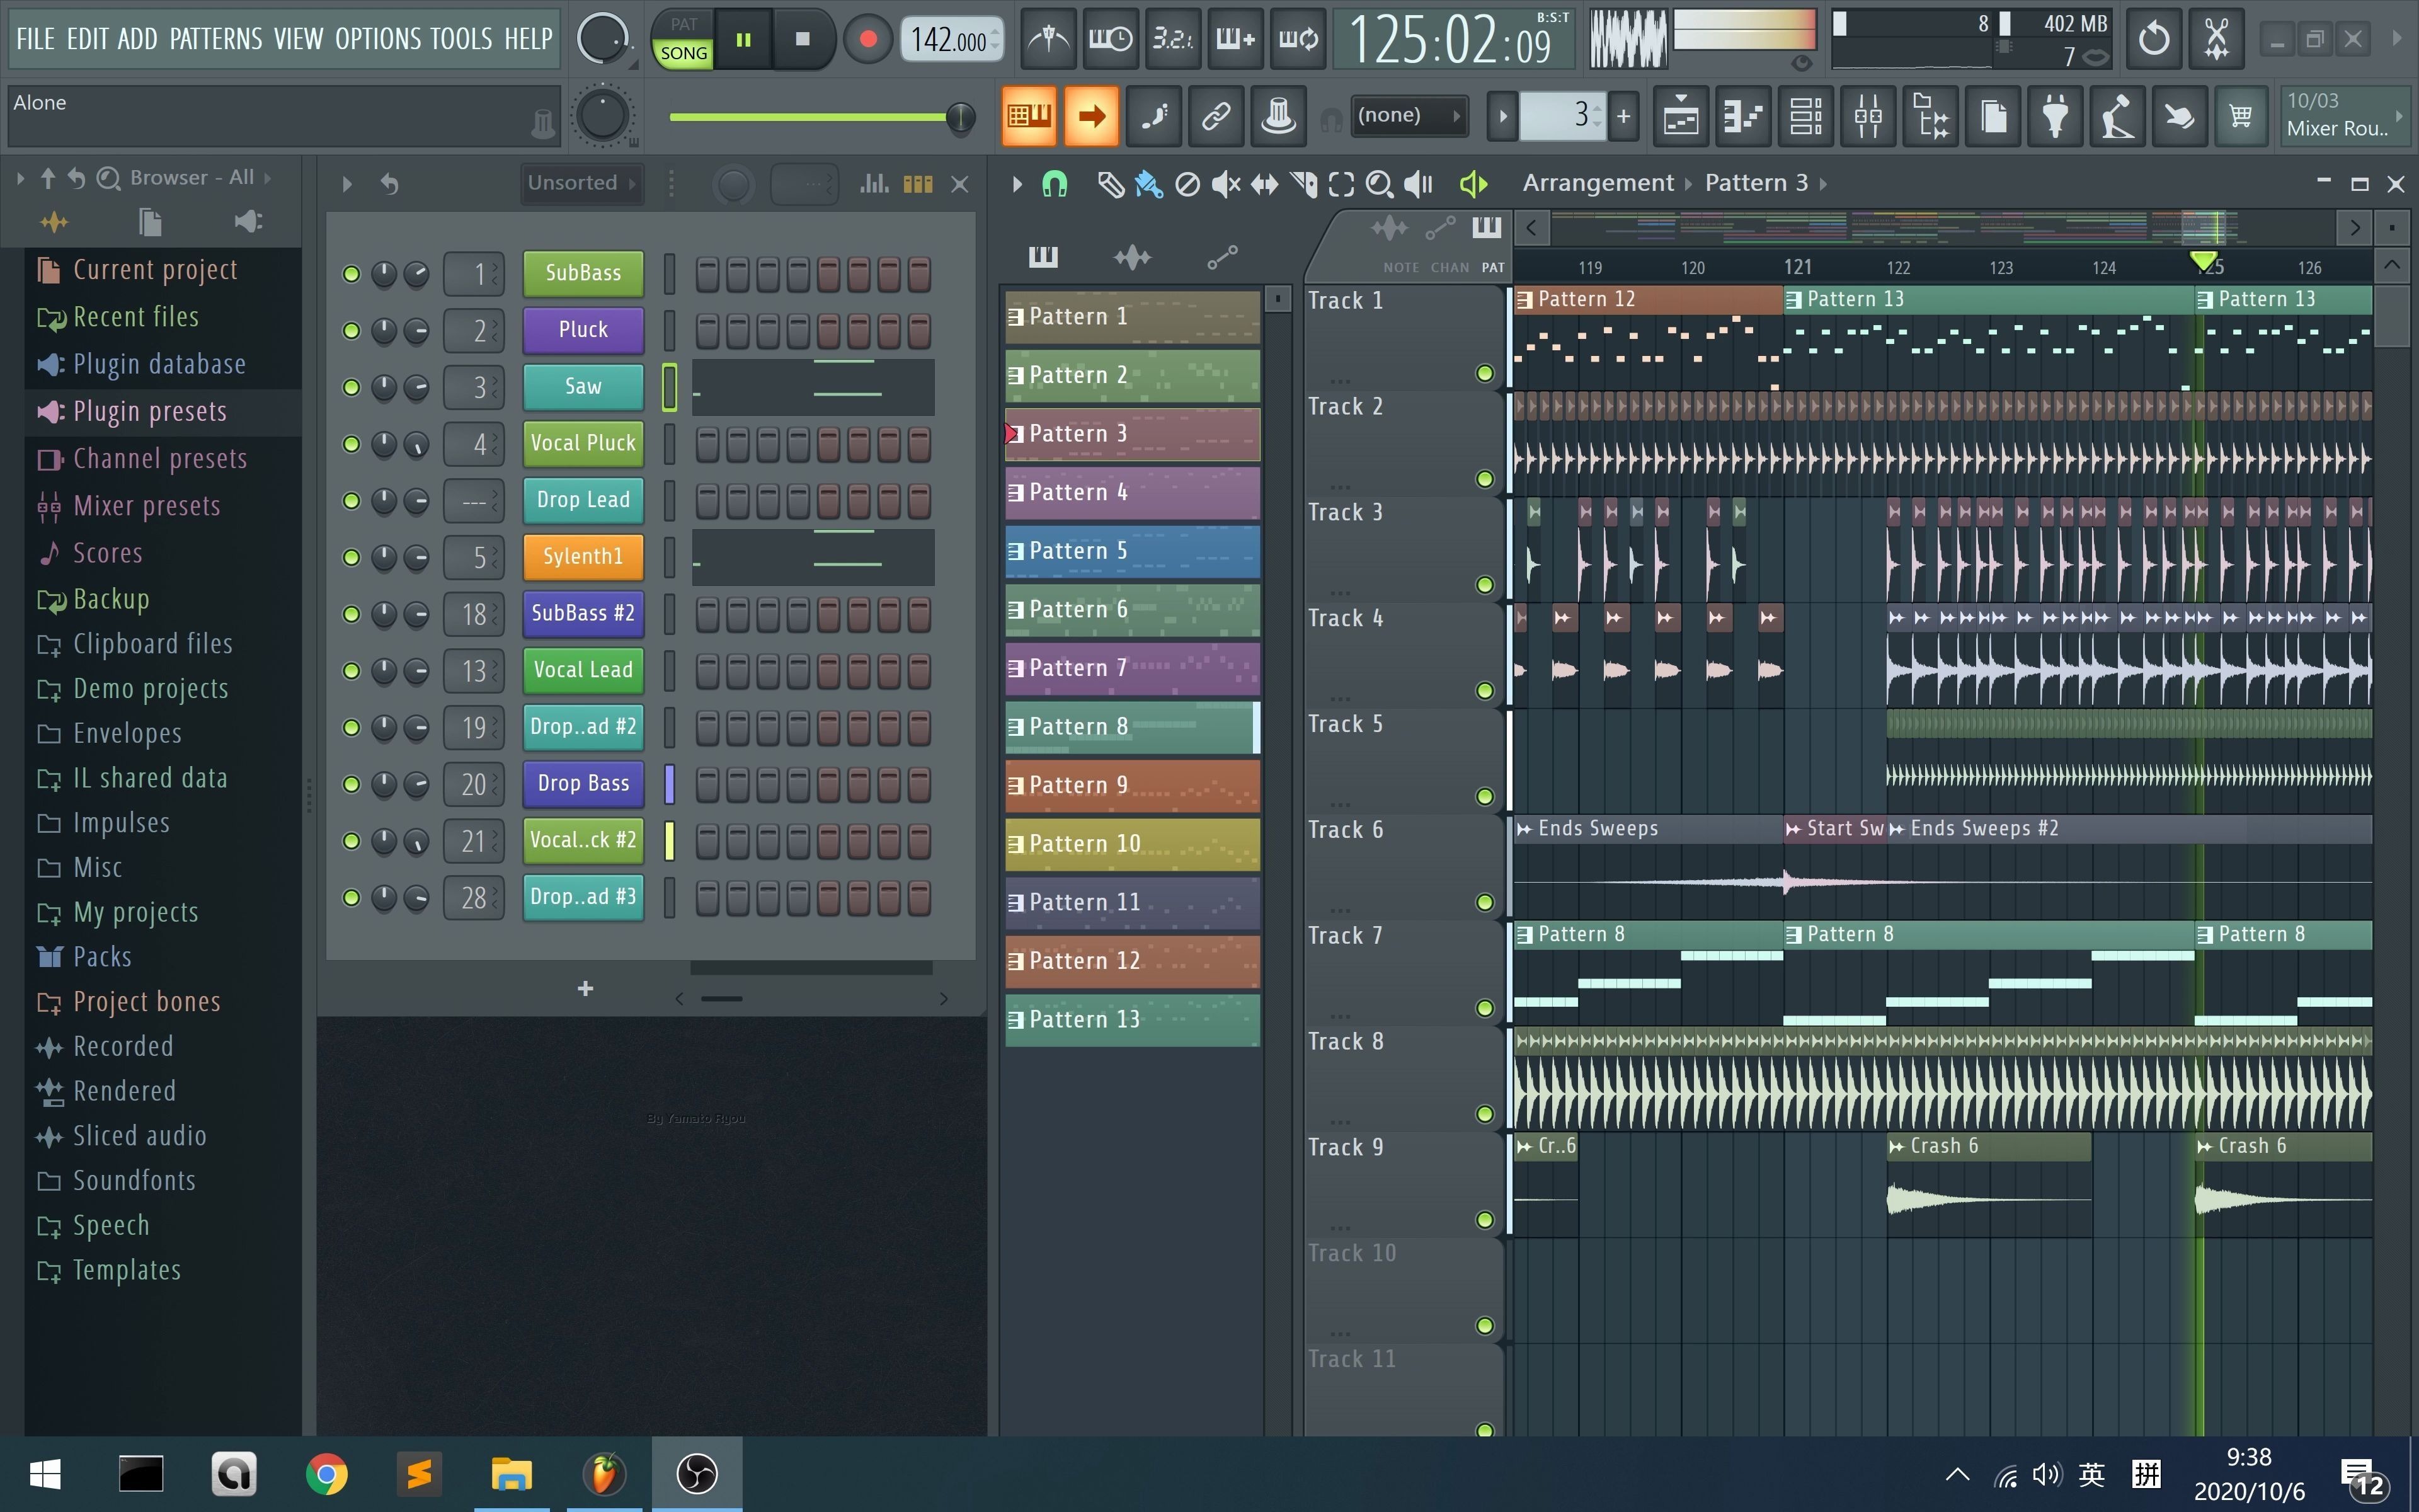The height and width of the screenshot is (1512, 2419).
Task: Open the Piano roll view icon
Action: pyautogui.click(x=1742, y=117)
